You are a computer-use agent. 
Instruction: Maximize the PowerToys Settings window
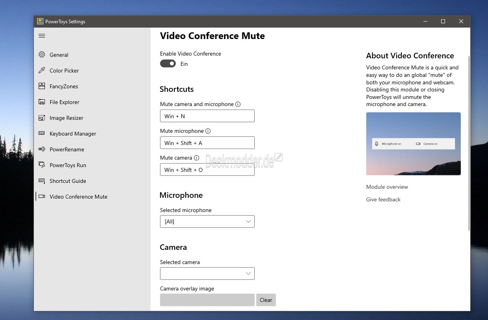(443, 22)
